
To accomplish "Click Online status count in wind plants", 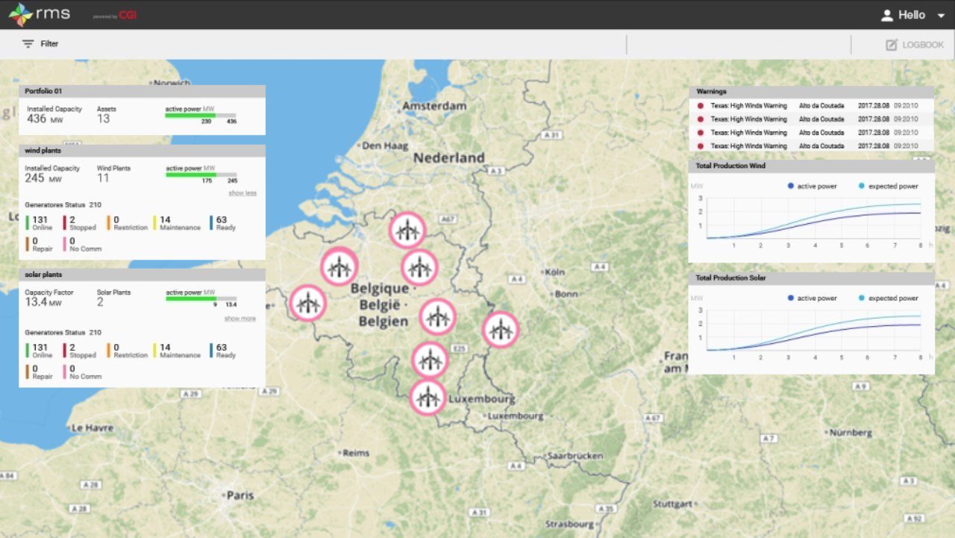I will (40, 222).
